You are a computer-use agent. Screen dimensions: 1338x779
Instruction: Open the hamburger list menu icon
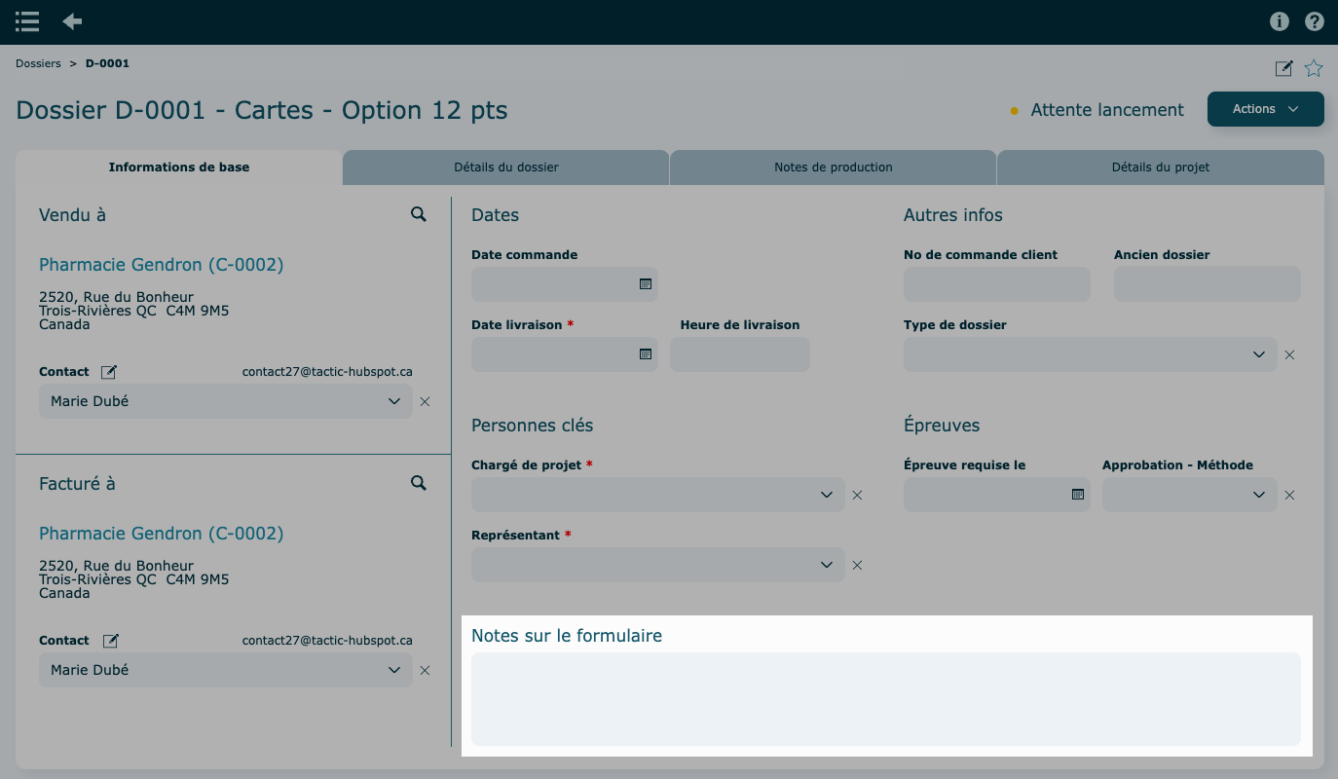[27, 21]
